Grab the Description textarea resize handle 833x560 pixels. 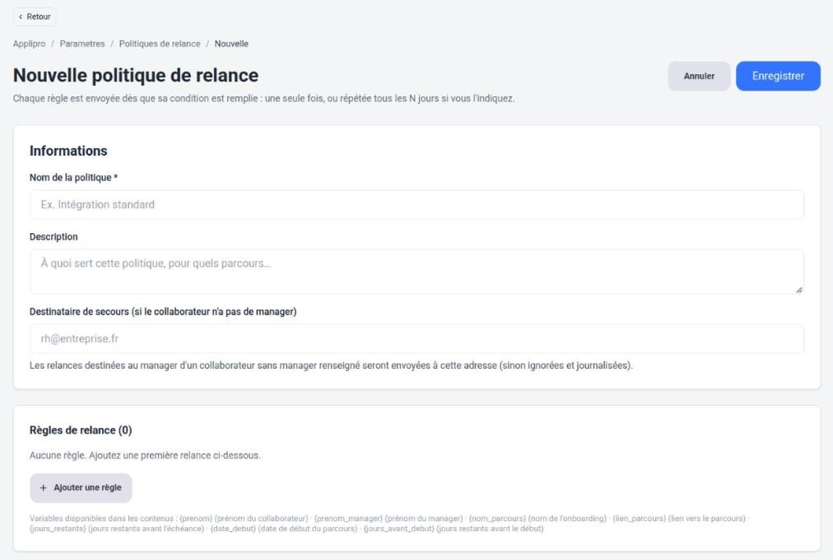pos(799,290)
